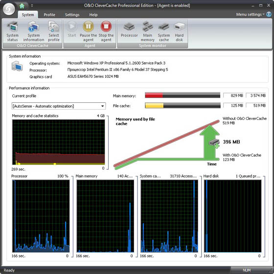
Task: Open the Hard disk monitor
Action: pos(179,31)
